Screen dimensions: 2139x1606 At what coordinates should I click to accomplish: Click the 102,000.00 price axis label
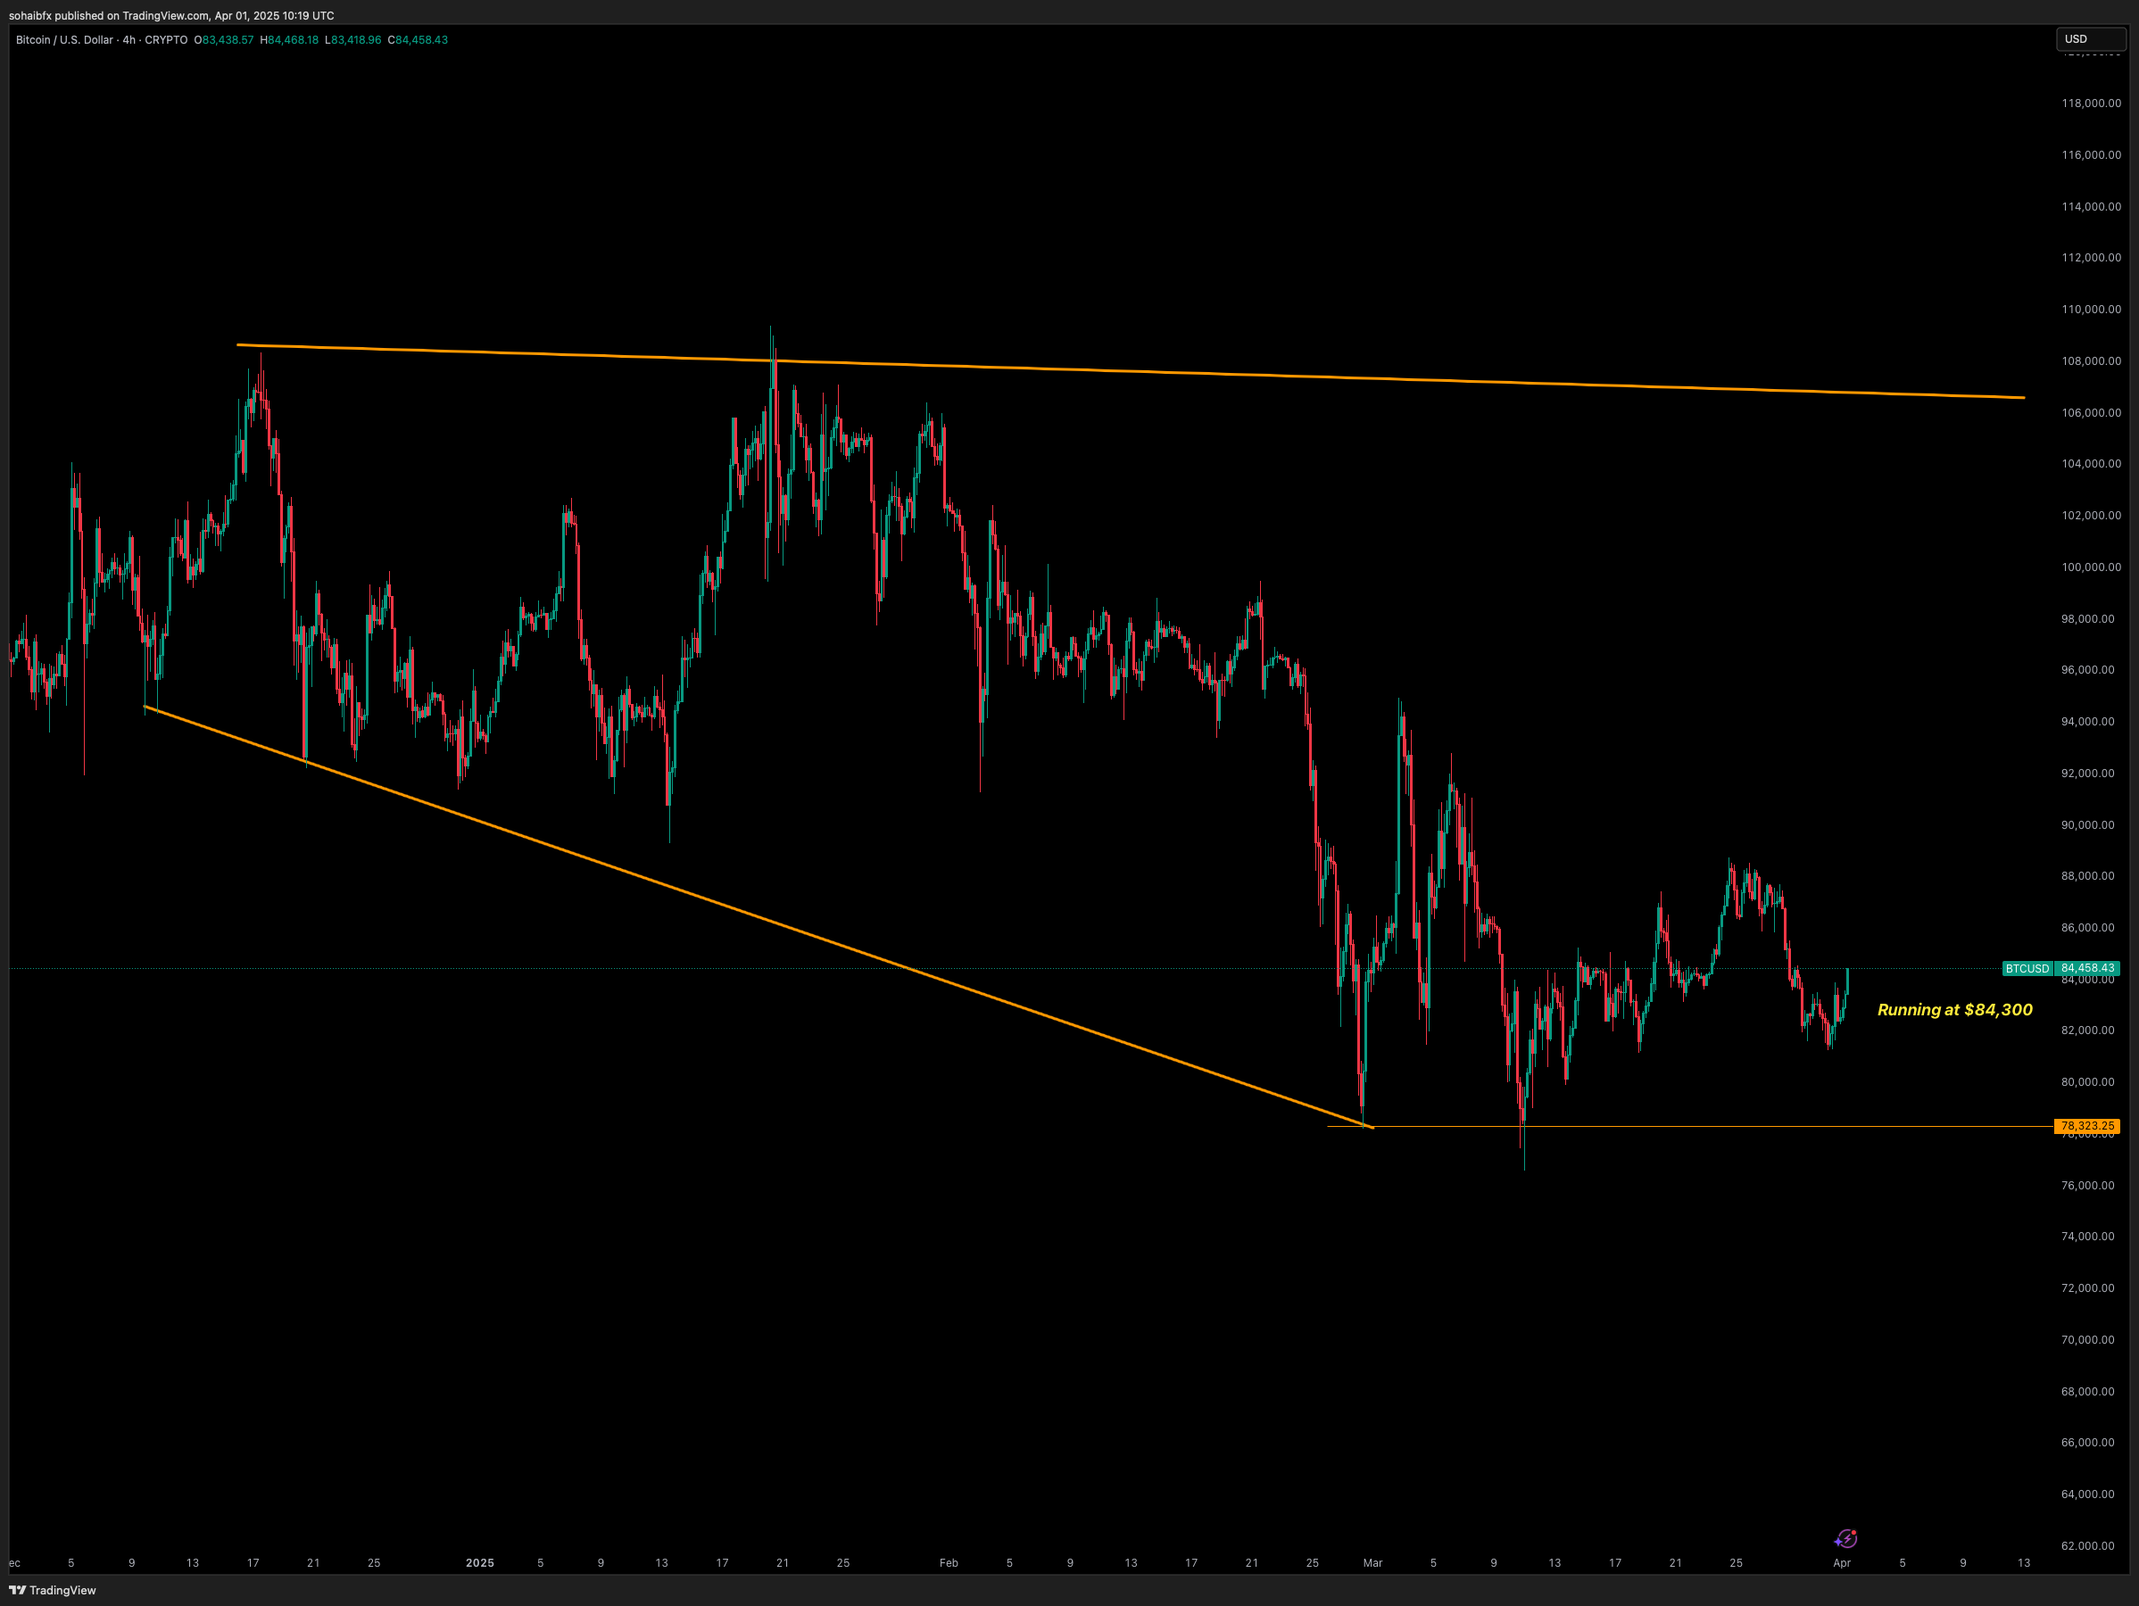tap(2092, 516)
